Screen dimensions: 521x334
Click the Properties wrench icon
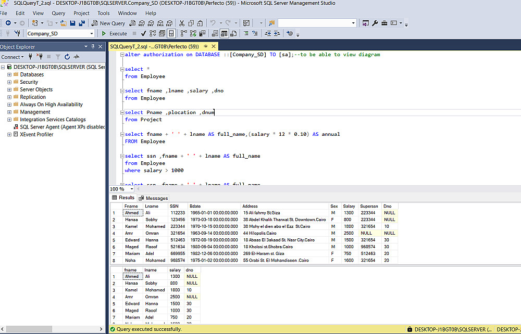tap(375, 23)
